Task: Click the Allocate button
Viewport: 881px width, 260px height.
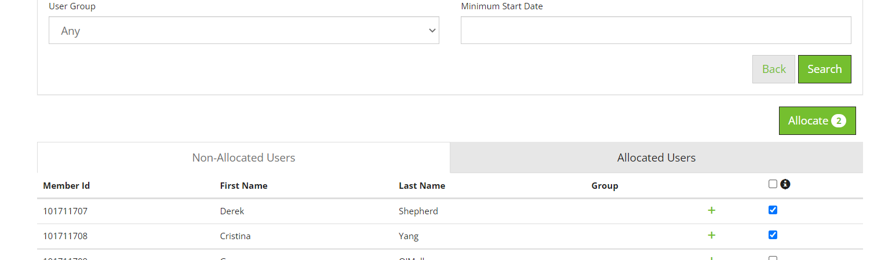Action: pos(817,120)
